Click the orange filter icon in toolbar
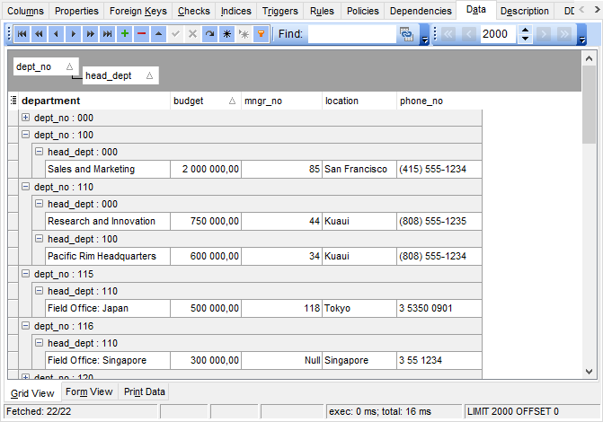Viewport: 603px width, 422px height. (x=261, y=34)
